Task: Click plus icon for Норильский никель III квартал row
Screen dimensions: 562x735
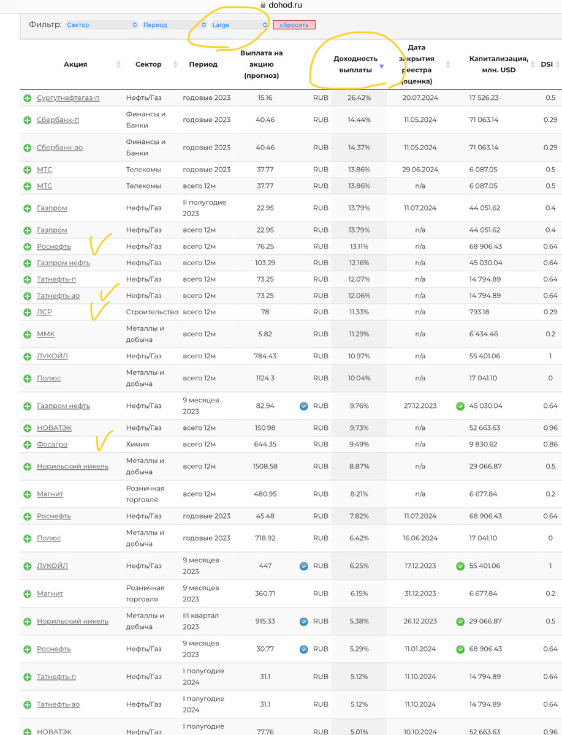Action: pos(27,622)
